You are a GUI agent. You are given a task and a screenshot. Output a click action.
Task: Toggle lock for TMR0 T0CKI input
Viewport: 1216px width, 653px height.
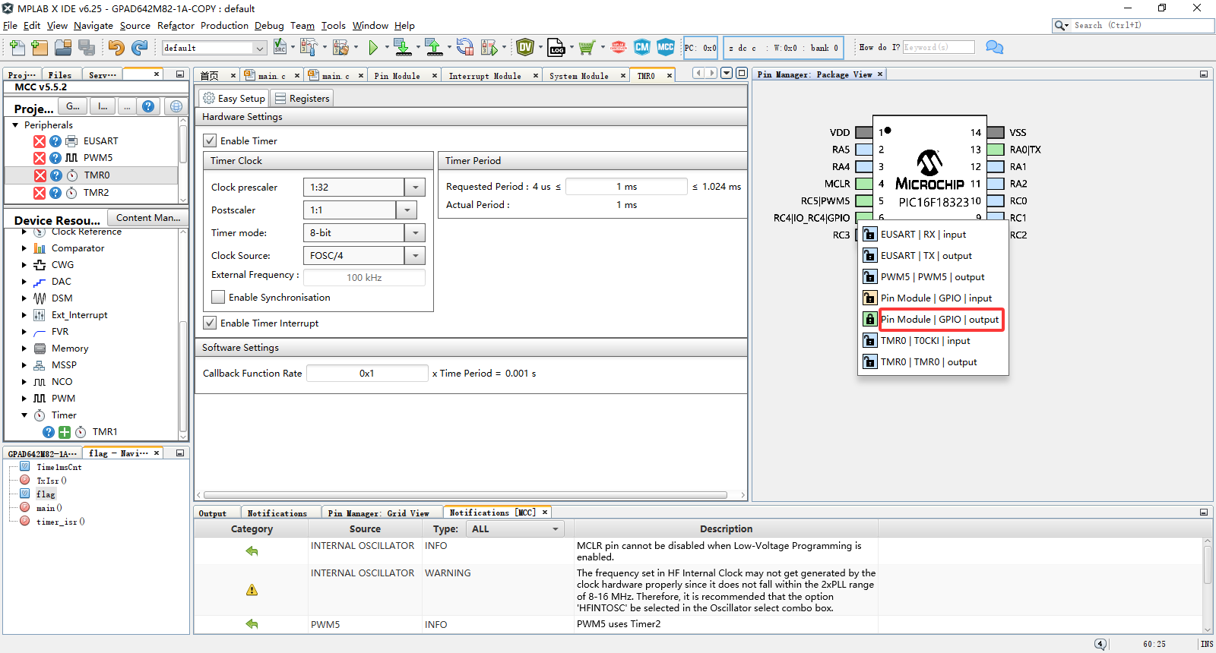869,341
